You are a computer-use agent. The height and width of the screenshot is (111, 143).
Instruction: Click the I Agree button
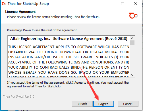pos(103,104)
